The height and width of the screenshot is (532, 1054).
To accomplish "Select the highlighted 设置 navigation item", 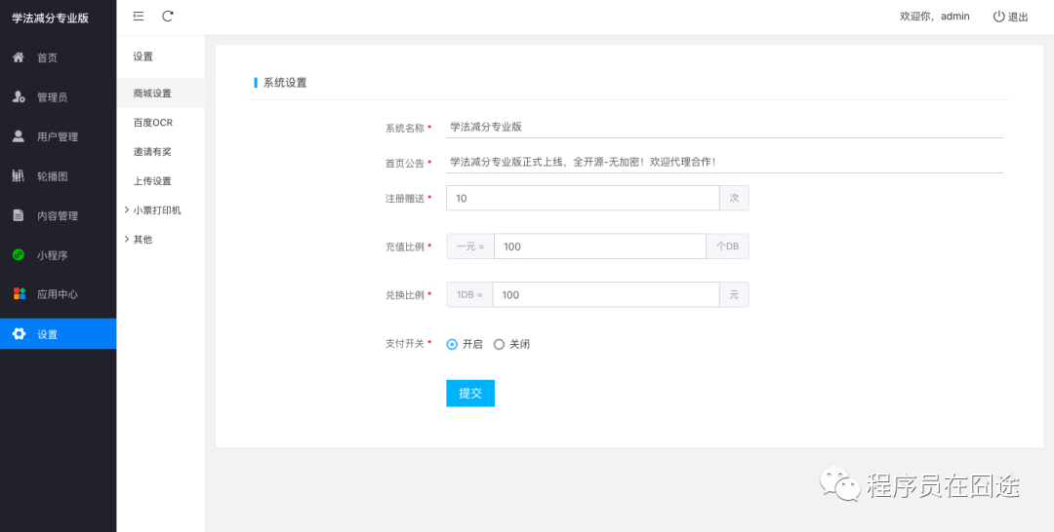I will (x=58, y=334).
